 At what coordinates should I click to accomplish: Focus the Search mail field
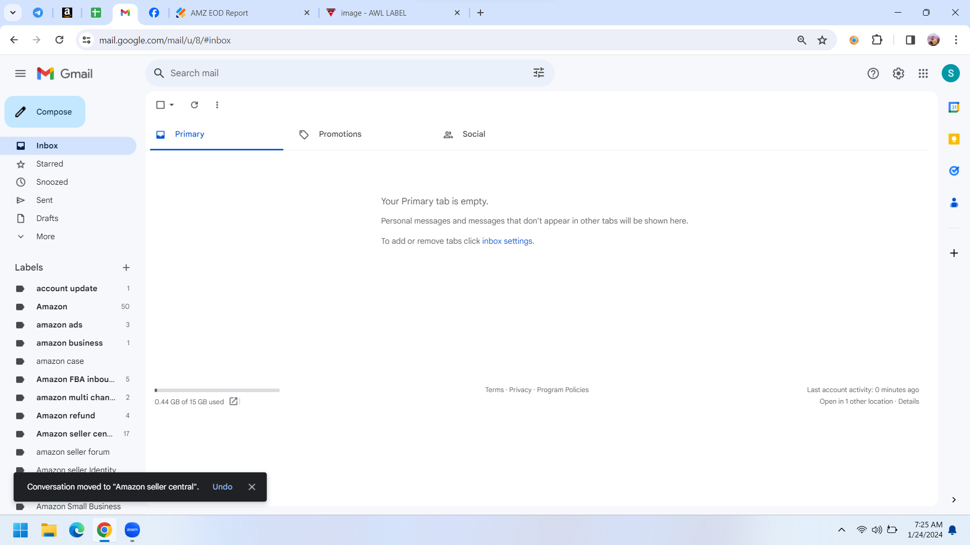pyautogui.click(x=350, y=73)
